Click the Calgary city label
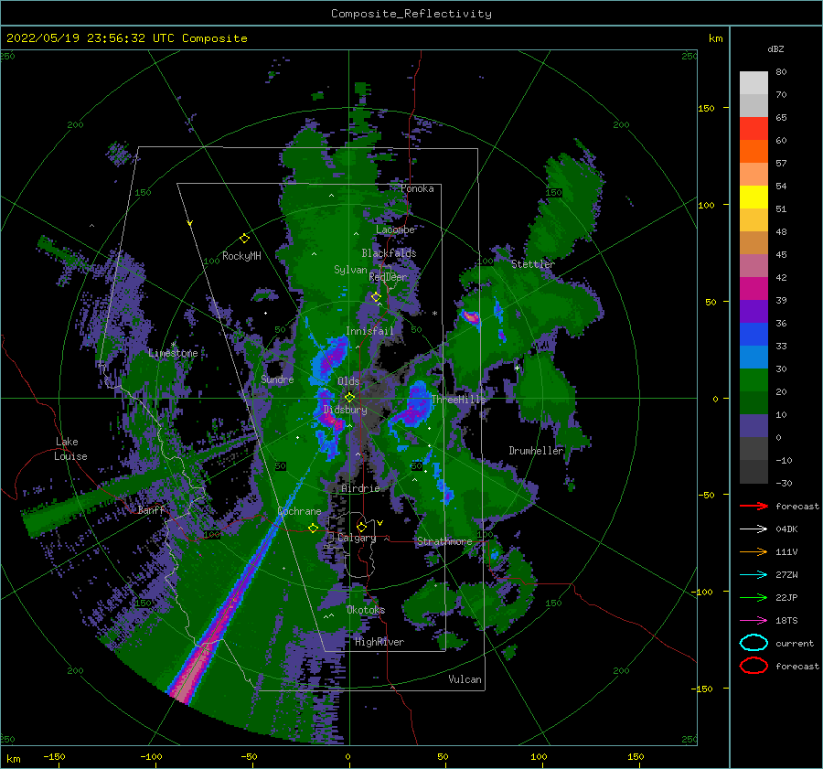 (357, 538)
